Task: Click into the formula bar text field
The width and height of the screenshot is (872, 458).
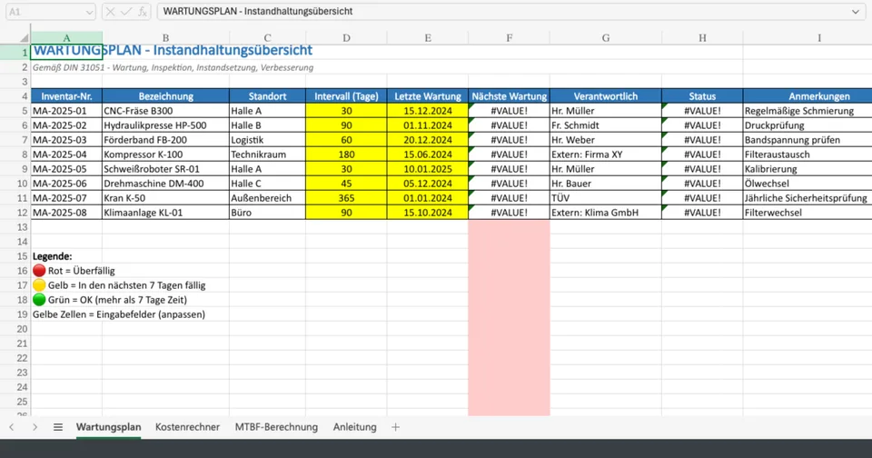Action: pyautogui.click(x=500, y=12)
